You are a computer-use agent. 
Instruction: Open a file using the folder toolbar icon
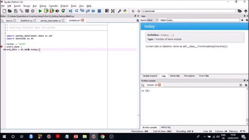point(10,11)
